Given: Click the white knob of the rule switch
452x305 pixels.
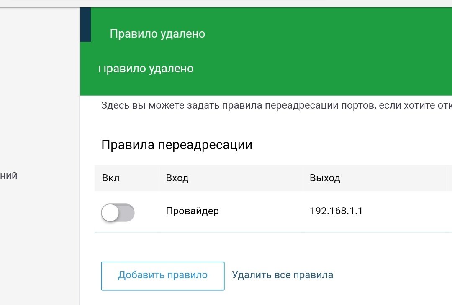Looking at the screenshot, I should click(110, 213).
